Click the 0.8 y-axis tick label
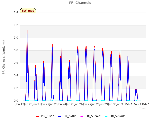This screenshot has height=121, width=161. (16, 50)
